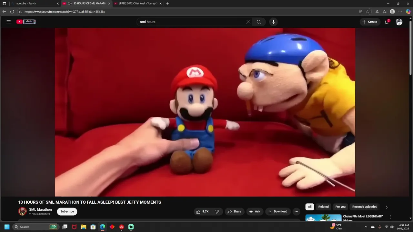Open Copilot in Edge sidebar
Image resolution: width=413 pixels, height=232 pixels.
click(408, 12)
